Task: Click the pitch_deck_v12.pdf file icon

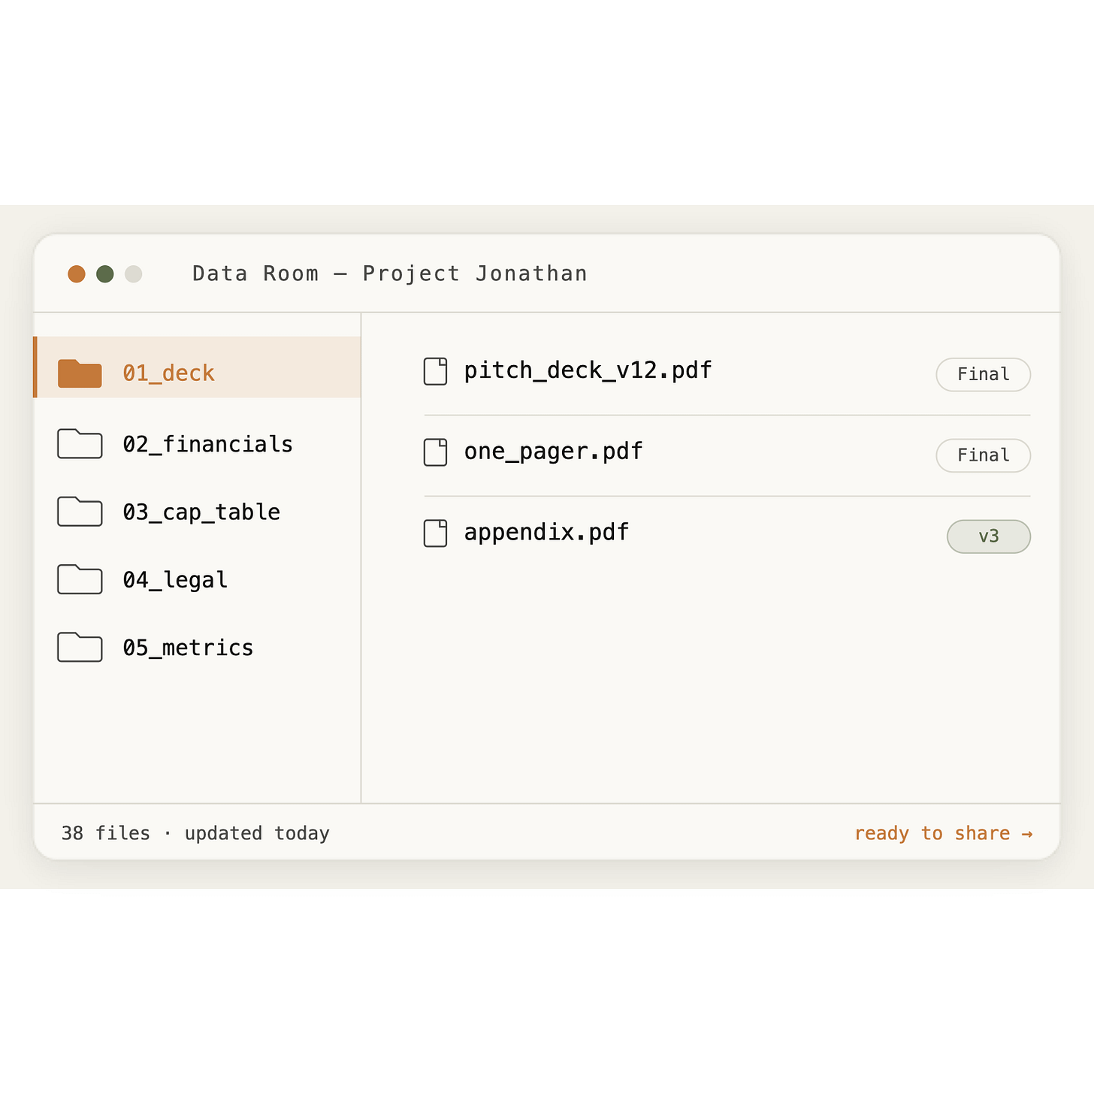Action: pyautogui.click(x=436, y=371)
